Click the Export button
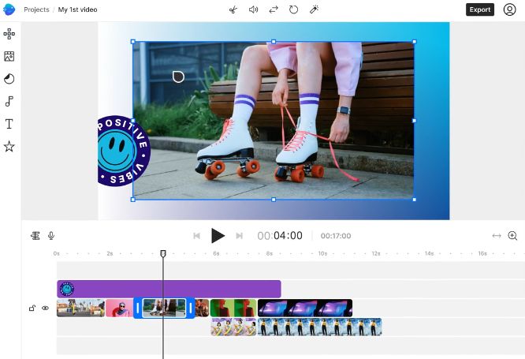This screenshot has height=359, width=525. point(480,9)
